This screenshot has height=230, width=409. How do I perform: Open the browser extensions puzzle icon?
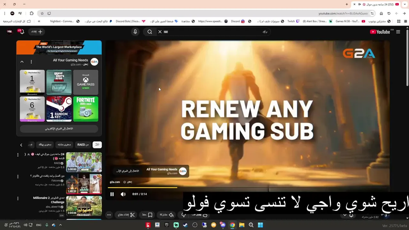pyautogui.click(x=31, y=13)
